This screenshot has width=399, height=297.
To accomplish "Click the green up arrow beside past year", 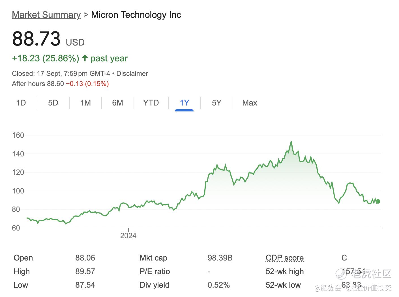I will click(x=85, y=58).
